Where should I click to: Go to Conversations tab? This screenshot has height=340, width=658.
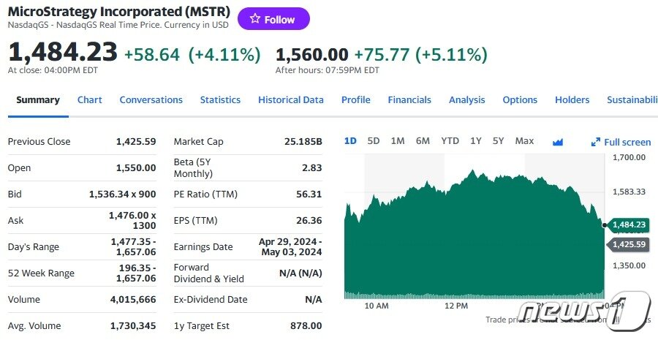[151, 100]
